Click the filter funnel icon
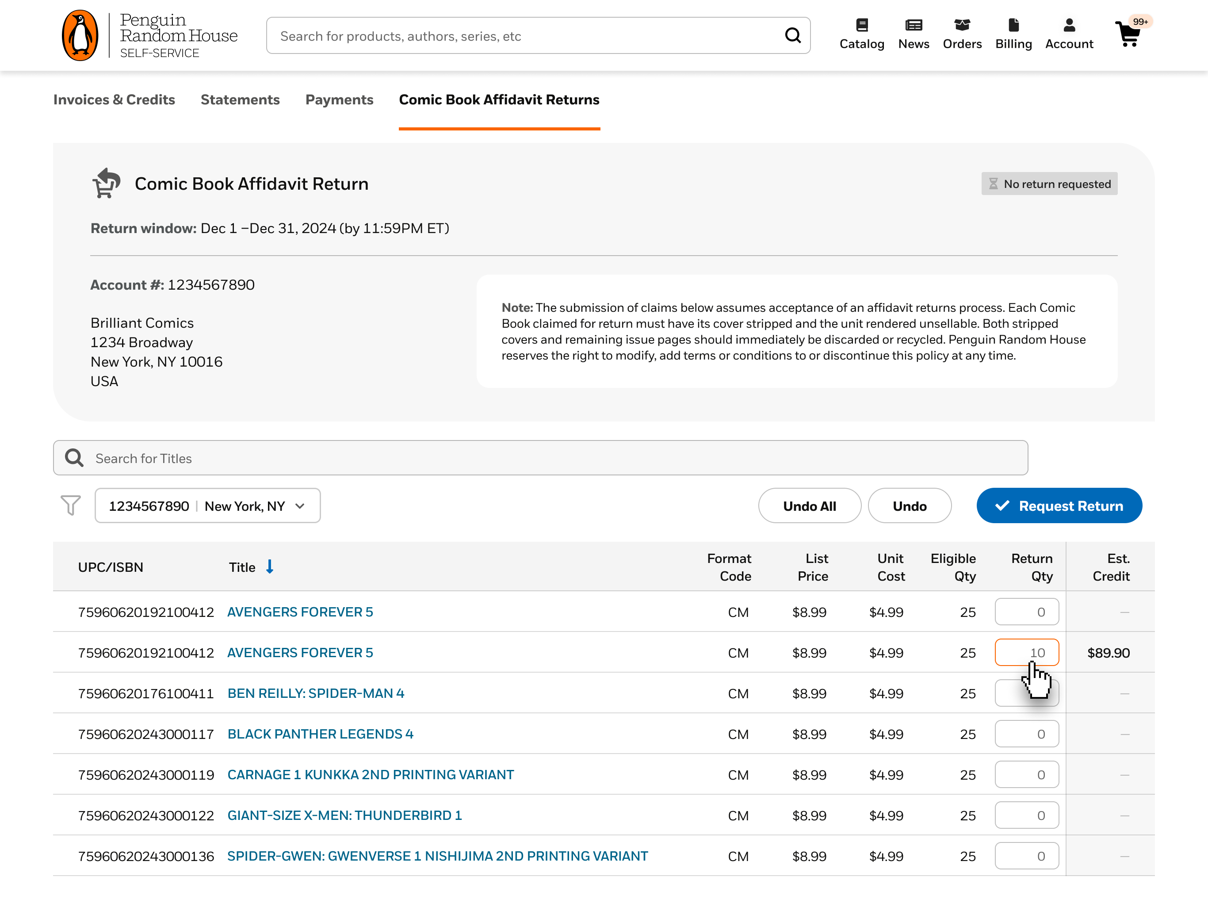1208x911 pixels. click(70, 505)
